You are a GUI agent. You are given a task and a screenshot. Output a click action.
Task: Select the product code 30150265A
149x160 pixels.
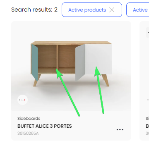(x=28, y=134)
